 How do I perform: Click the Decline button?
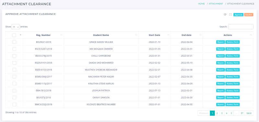click(249, 14)
